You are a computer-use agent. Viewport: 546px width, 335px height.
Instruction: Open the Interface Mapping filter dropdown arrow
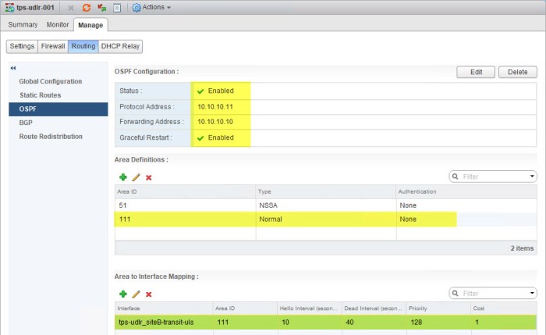coord(532,293)
